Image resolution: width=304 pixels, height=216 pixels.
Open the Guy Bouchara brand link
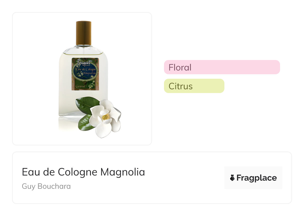click(46, 186)
